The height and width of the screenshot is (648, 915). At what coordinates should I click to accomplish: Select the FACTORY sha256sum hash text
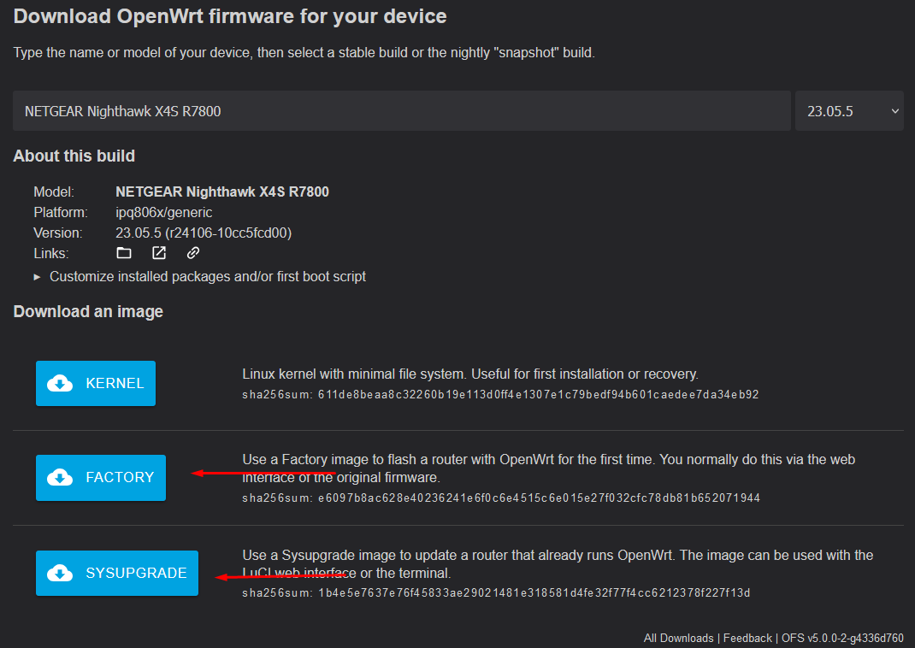tap(539, 498)
